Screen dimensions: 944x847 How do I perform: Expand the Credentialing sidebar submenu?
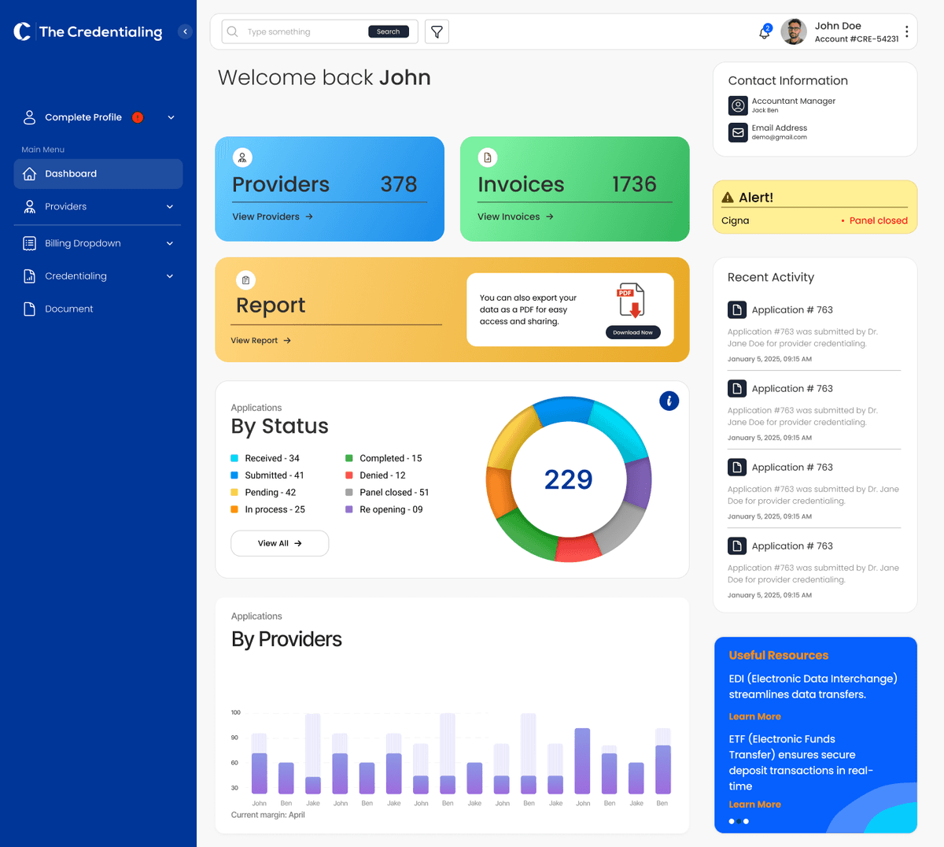(x=170, y=276)
